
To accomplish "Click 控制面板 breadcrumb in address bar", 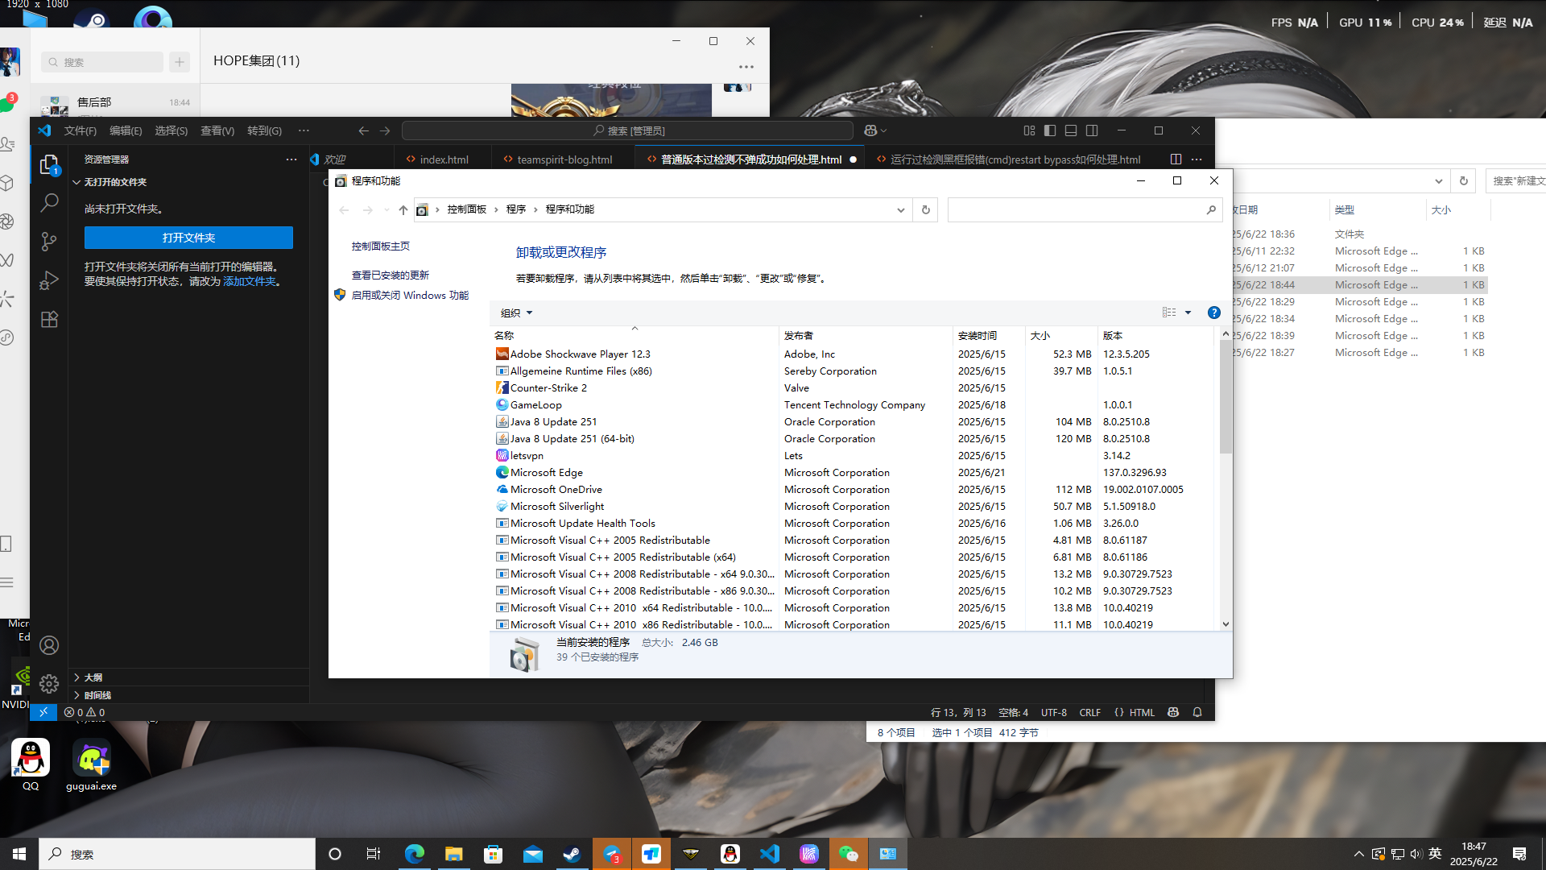I will coord(467,209).
